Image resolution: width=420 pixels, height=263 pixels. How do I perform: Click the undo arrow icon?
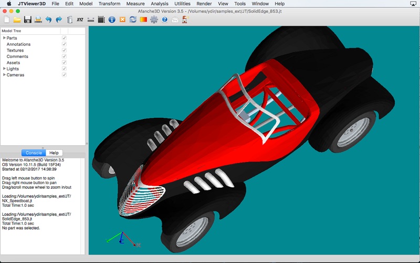48,19
